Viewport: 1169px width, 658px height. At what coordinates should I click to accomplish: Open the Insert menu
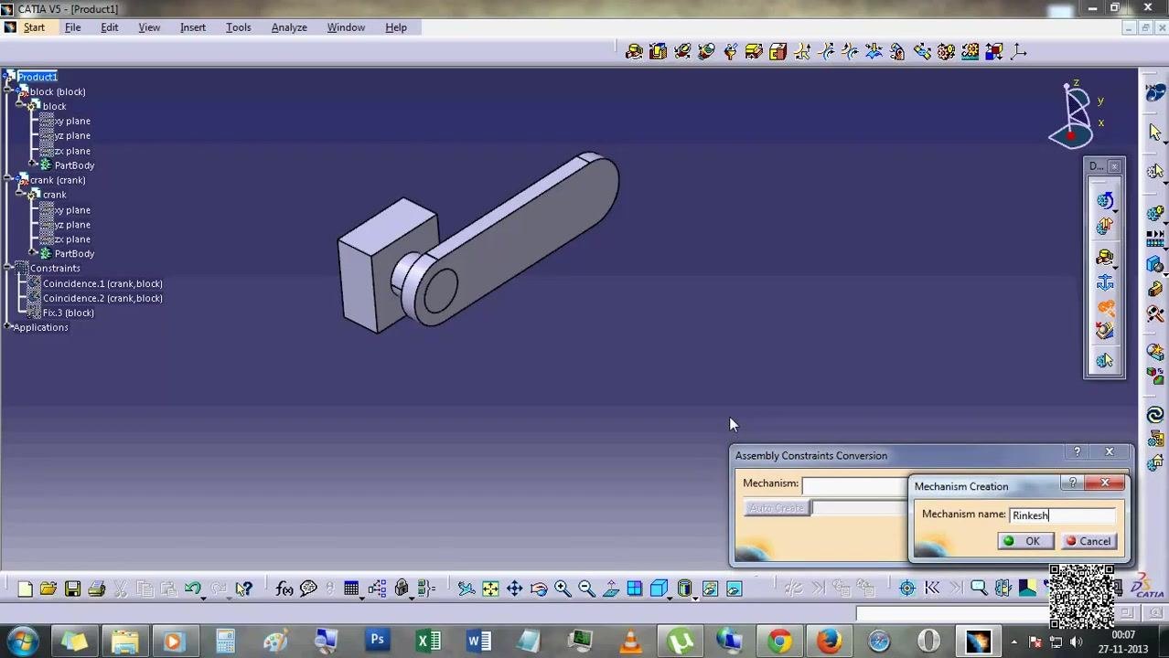(x=193, y=27)
